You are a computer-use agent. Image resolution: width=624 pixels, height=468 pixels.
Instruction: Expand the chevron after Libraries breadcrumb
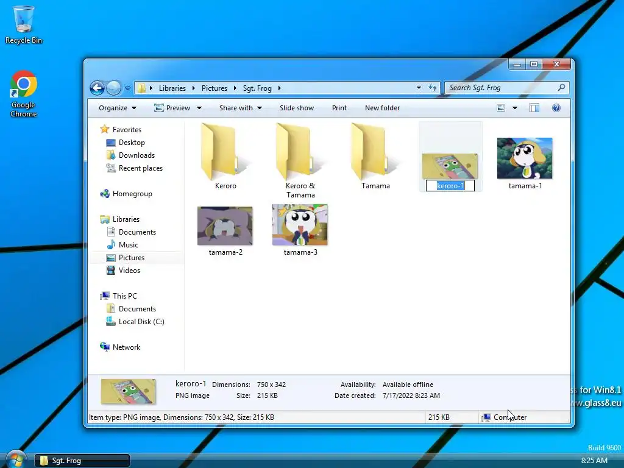pyautogui.click(x=193, y=88)
